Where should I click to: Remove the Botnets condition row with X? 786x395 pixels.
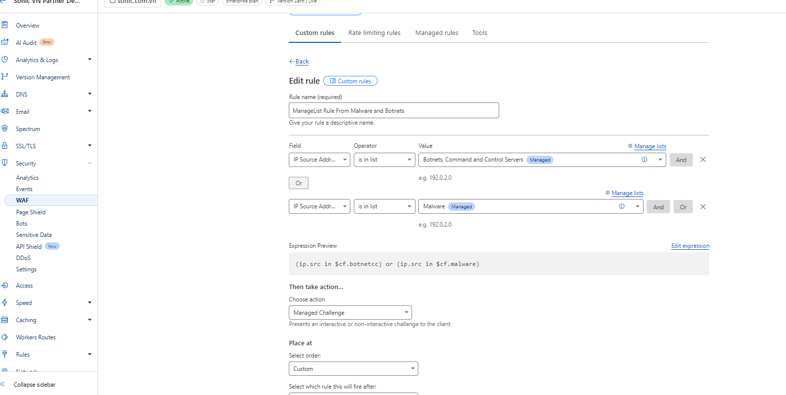click(x=703, y=160)
